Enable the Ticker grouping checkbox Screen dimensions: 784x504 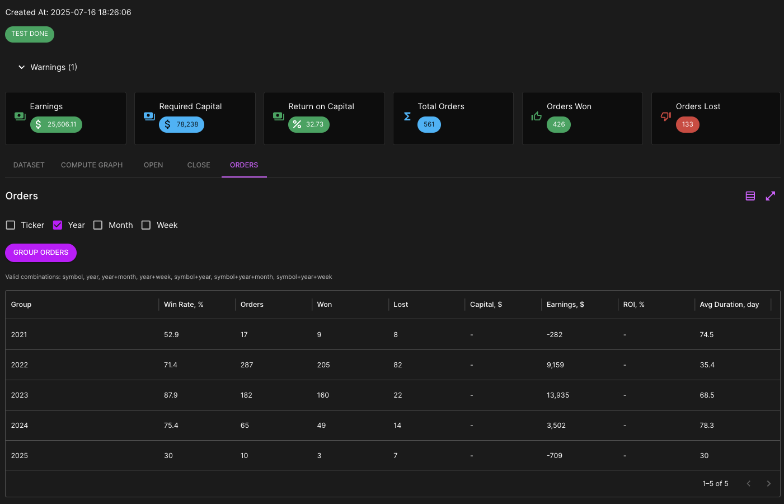coord(11,225)
